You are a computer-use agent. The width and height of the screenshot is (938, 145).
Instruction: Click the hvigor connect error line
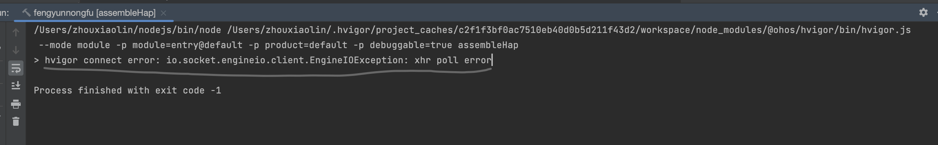coord(263,60)
